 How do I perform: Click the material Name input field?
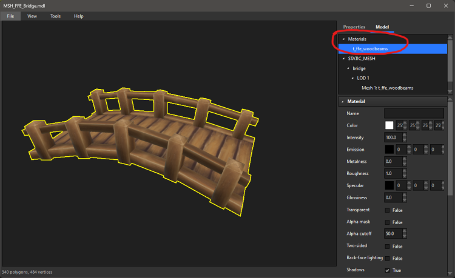[x=414, y=113]
